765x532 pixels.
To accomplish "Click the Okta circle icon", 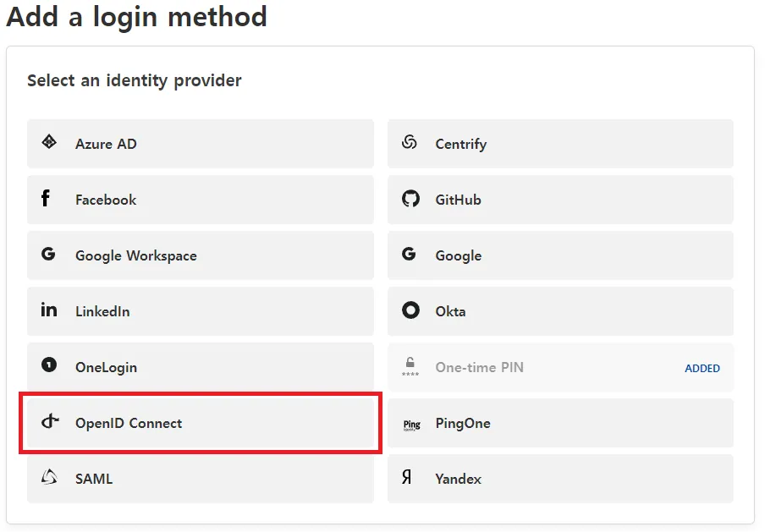I will (x=410, y=310).
